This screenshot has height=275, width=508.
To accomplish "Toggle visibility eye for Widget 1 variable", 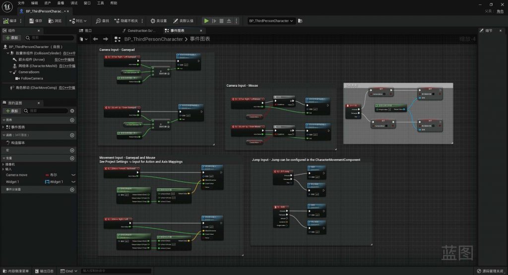I will pos(73,182).
